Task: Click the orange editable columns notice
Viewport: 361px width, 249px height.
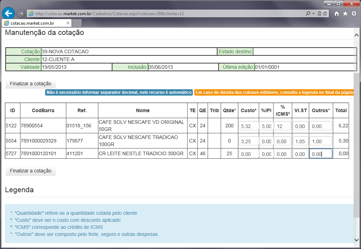Action: [x=274, y=92]
